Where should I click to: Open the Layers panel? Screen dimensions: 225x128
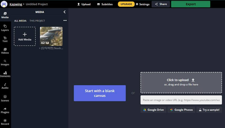[x=5, y=28]
